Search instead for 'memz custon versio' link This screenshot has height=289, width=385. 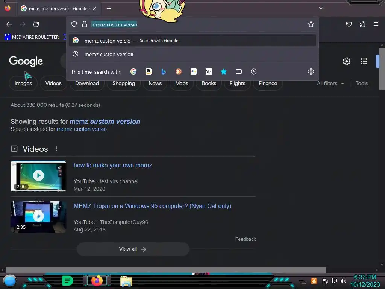[82, 129]
